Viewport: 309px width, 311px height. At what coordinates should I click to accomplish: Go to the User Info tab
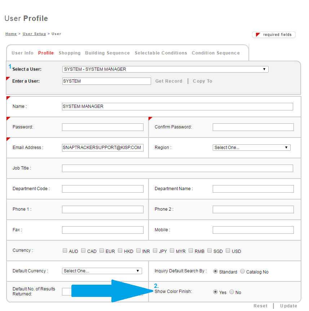point(22,53)
